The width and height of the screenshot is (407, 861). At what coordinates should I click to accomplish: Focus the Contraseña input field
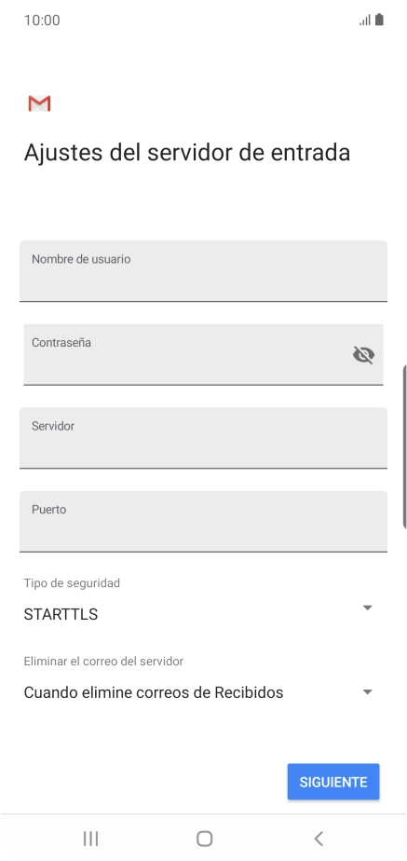click(203, 354)
